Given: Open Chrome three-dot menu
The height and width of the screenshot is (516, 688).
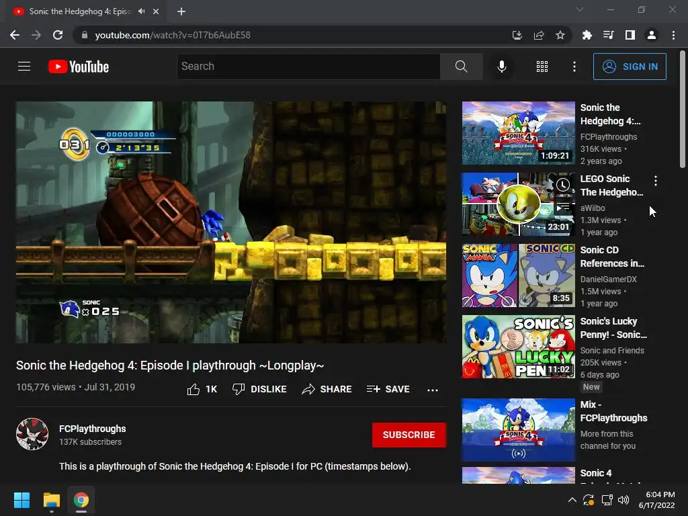Looking at the screenshot, I should (x=673, y=35).
